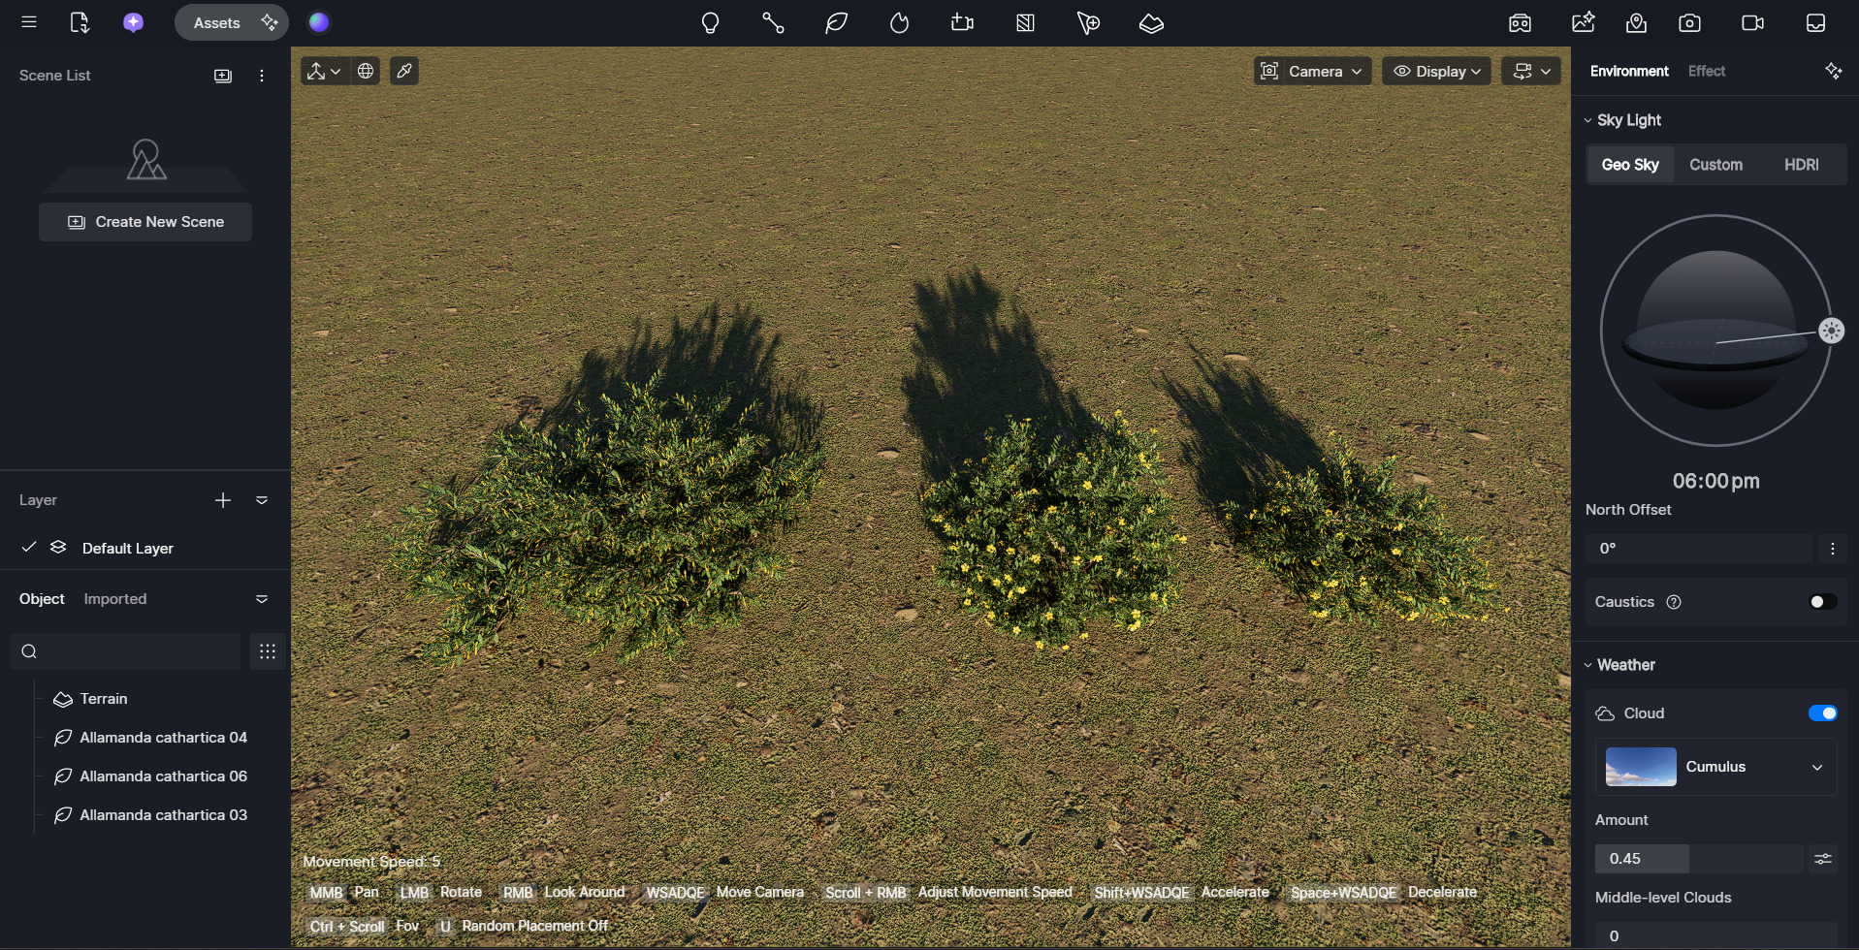Open the Camera dropdown
The width and height of the screenshot is (1859, 950).
pyautogui.click(x=1313, y=72)
